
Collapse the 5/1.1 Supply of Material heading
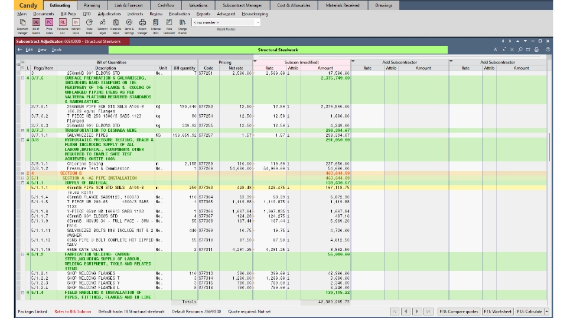coord(22,183)
